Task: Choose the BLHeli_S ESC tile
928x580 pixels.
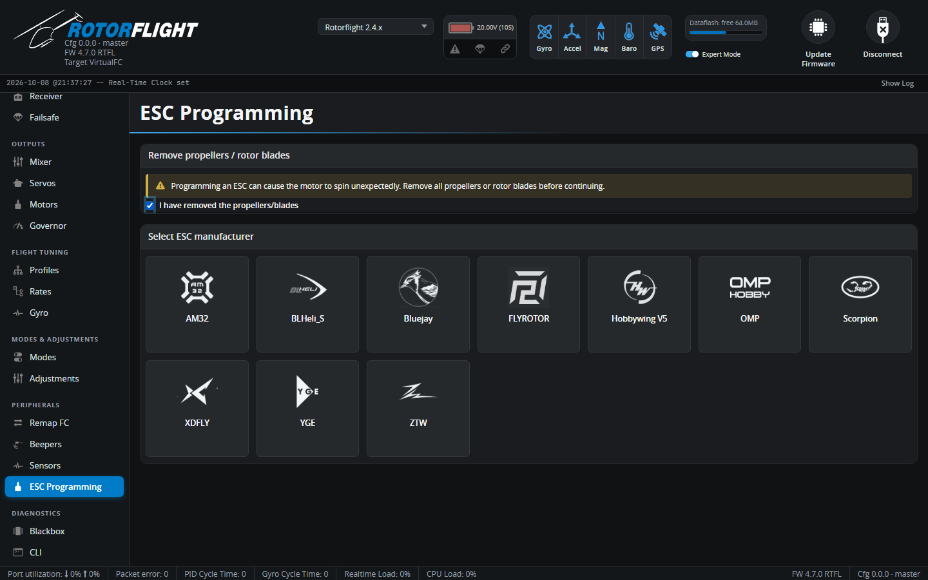Action: point(307,304)
